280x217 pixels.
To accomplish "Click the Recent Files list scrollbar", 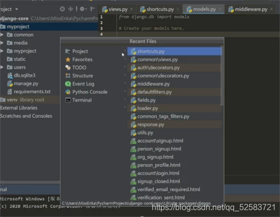I will point(222,76).
